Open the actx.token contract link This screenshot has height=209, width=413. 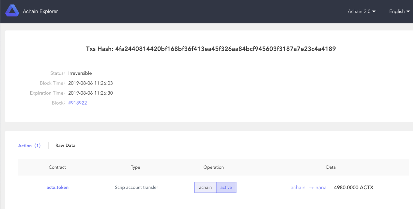[x=57, y=187]
